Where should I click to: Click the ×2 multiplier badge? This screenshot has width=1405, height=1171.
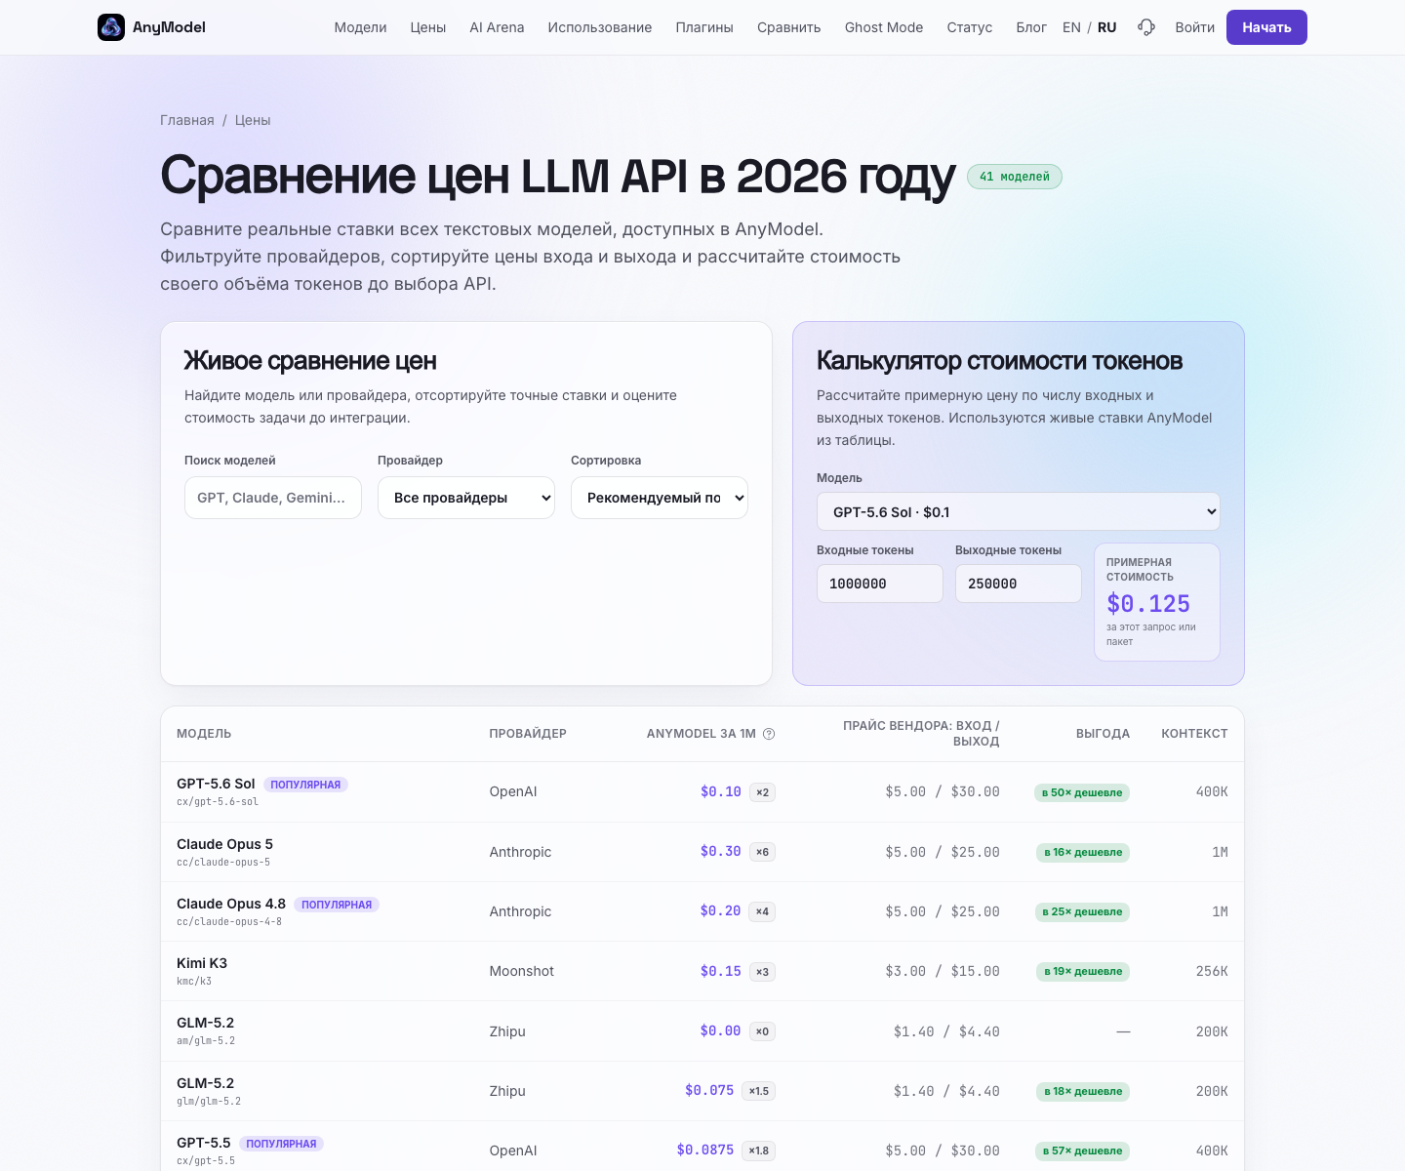[763, 792]
